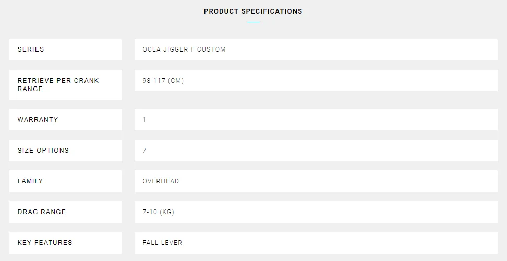Click the 98-117 (CM) value
Viewport: 507px width, 261px height.
click(163, 80)
